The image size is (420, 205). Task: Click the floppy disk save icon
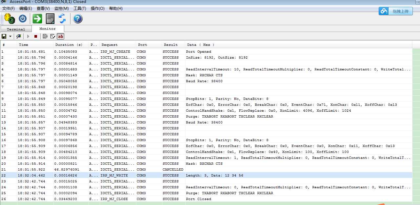(4, 36)
